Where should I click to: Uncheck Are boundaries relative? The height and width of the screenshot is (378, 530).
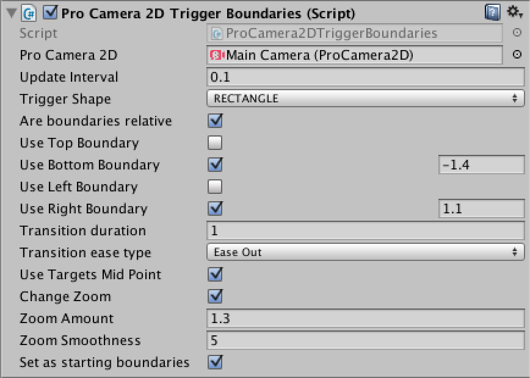(215, 121)
